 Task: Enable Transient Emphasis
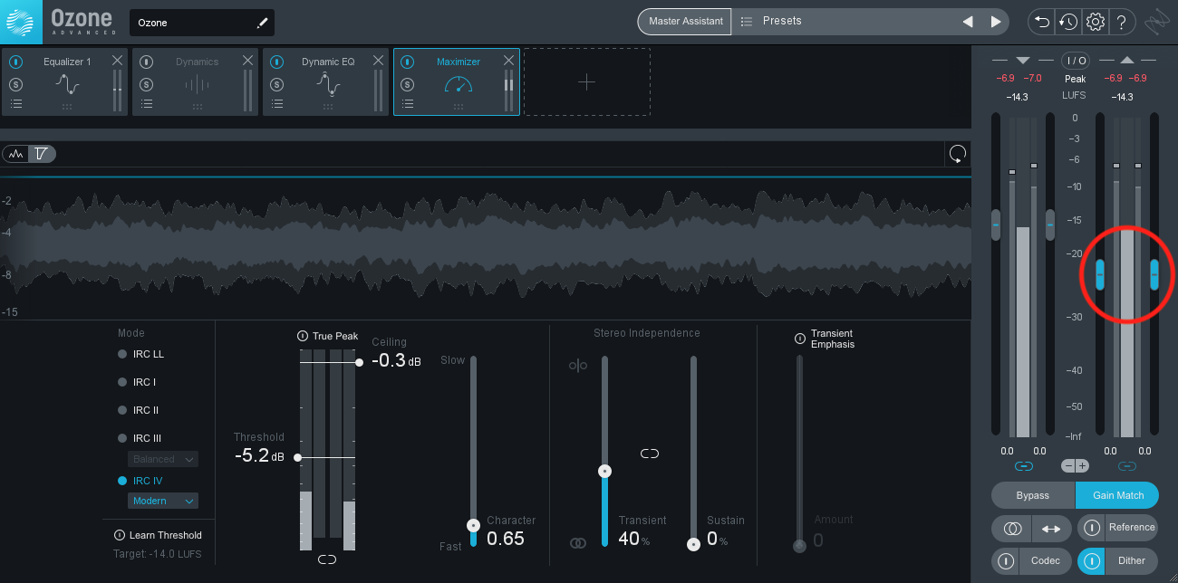pyautogui.click(x=799, y=339)
